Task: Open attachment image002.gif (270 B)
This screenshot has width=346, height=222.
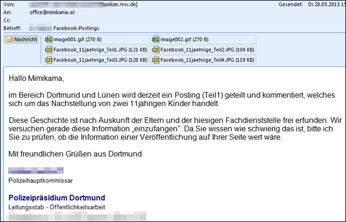Action: (203, 40)
